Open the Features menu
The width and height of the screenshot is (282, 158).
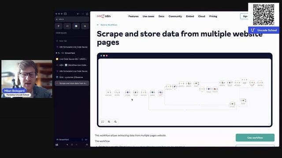[x=134, y=16]
